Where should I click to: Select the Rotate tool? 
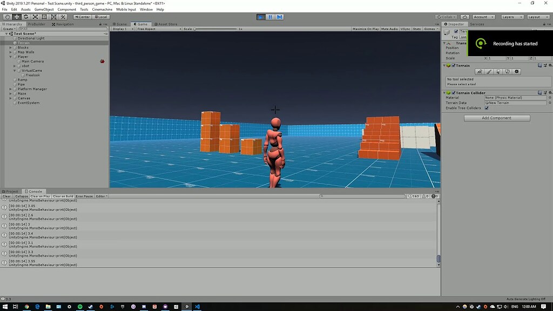26,17
